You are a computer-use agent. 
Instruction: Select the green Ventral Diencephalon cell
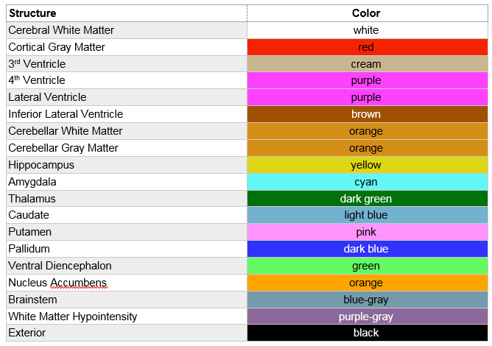pyautogui.click(x=367, y=266)
